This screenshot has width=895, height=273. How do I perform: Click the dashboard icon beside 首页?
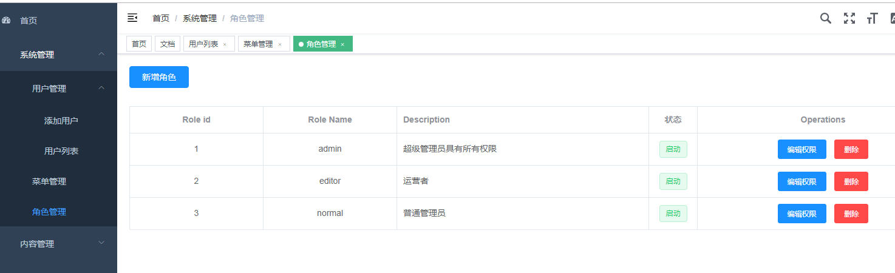point(7,20)
